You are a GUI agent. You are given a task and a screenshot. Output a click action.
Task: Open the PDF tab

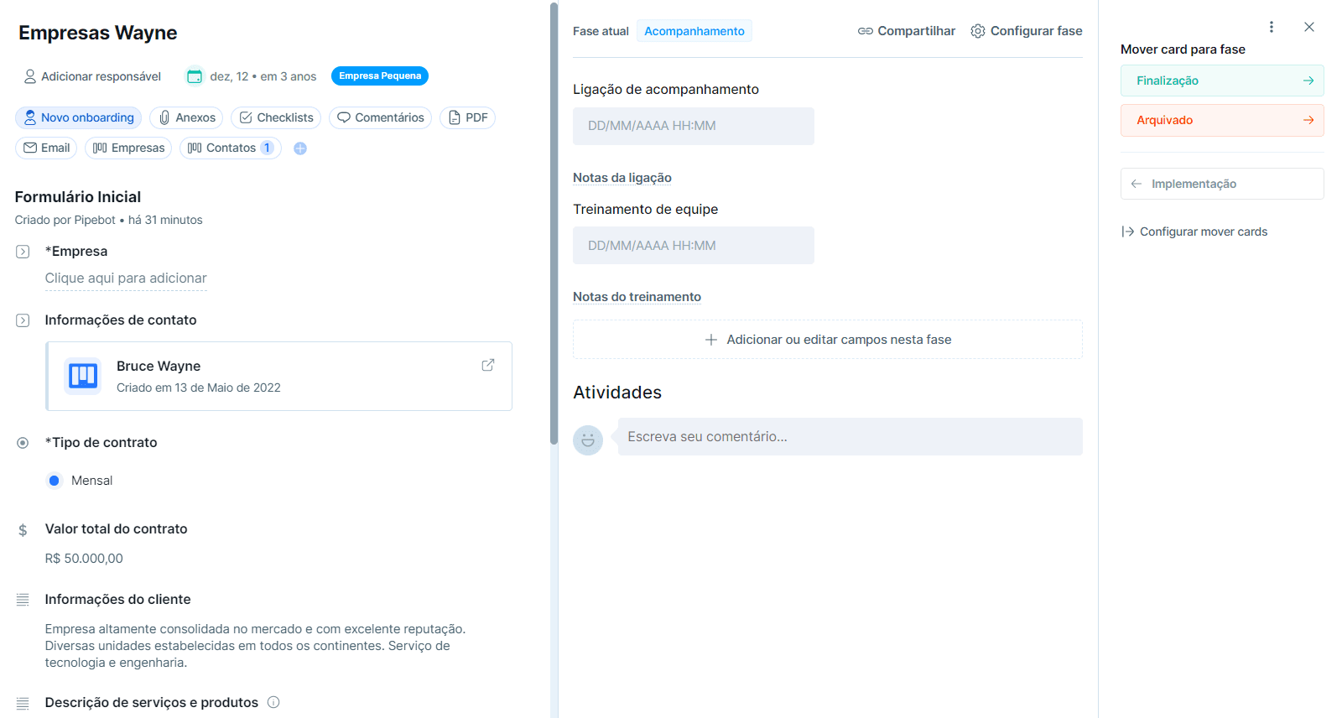coord(467,117)
